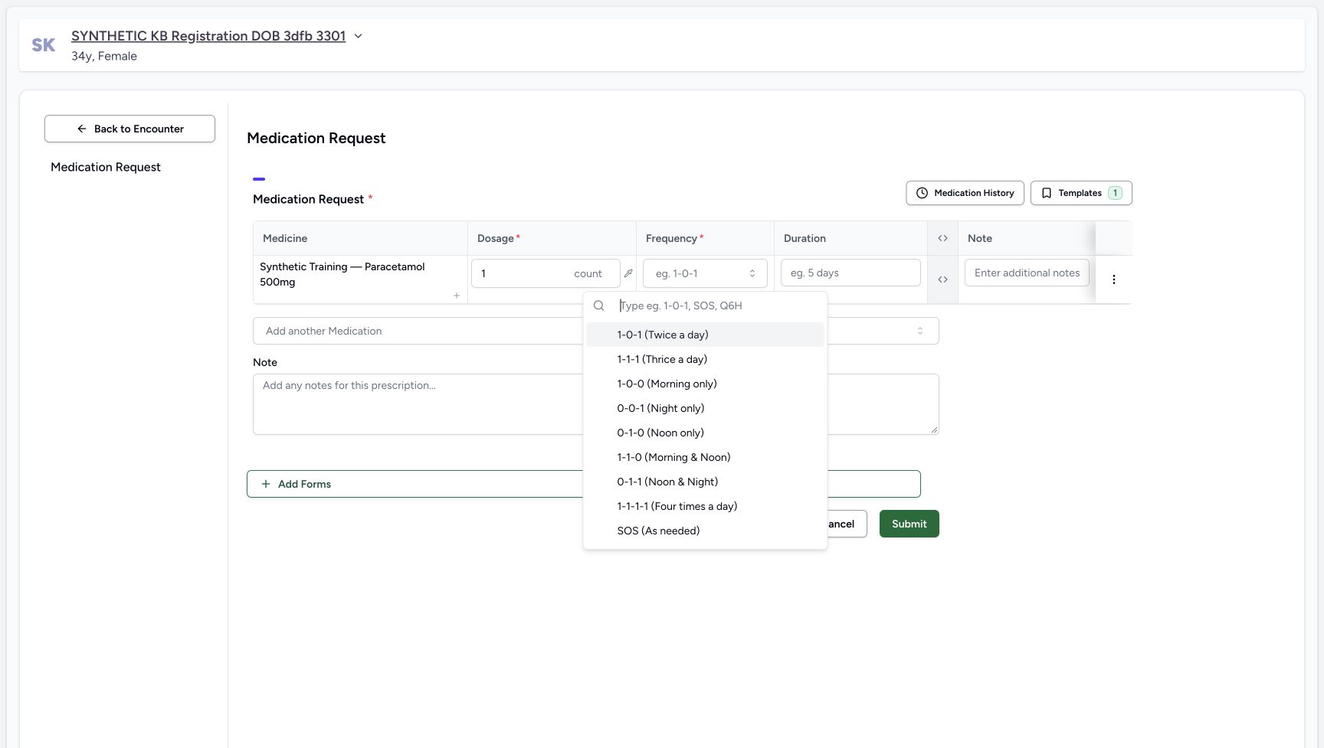Click expand icon in Paracetamol row
This screenshot has width=1324, height=748.
[942, 279]
